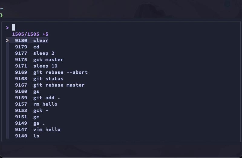Choose 'sleep 2' command entry

click(x=44, y=53)
